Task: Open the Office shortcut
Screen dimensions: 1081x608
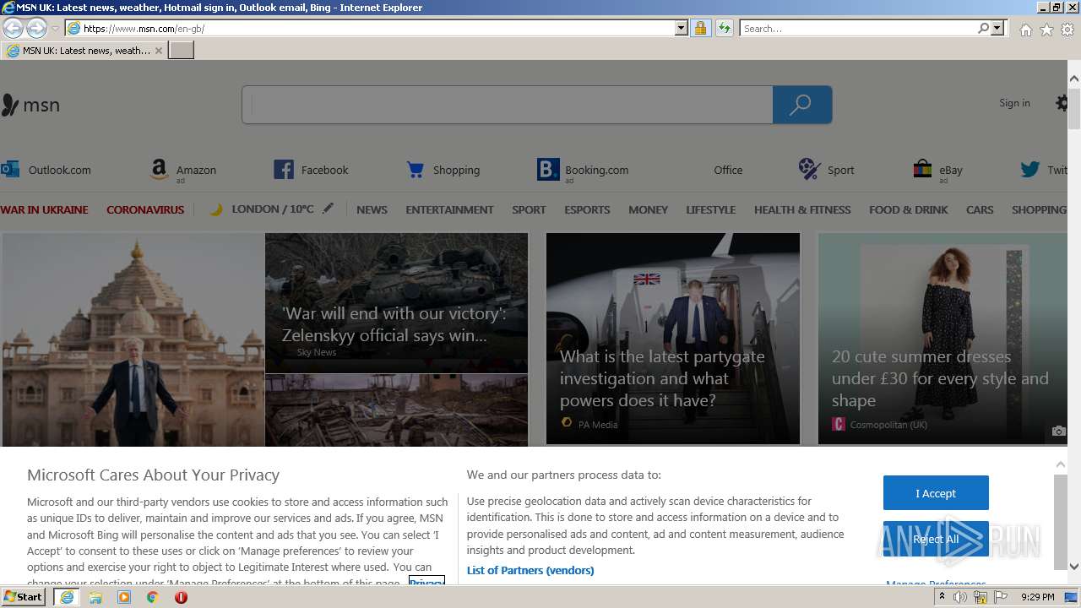Action: pyautogui.click(x=727, y=170)
